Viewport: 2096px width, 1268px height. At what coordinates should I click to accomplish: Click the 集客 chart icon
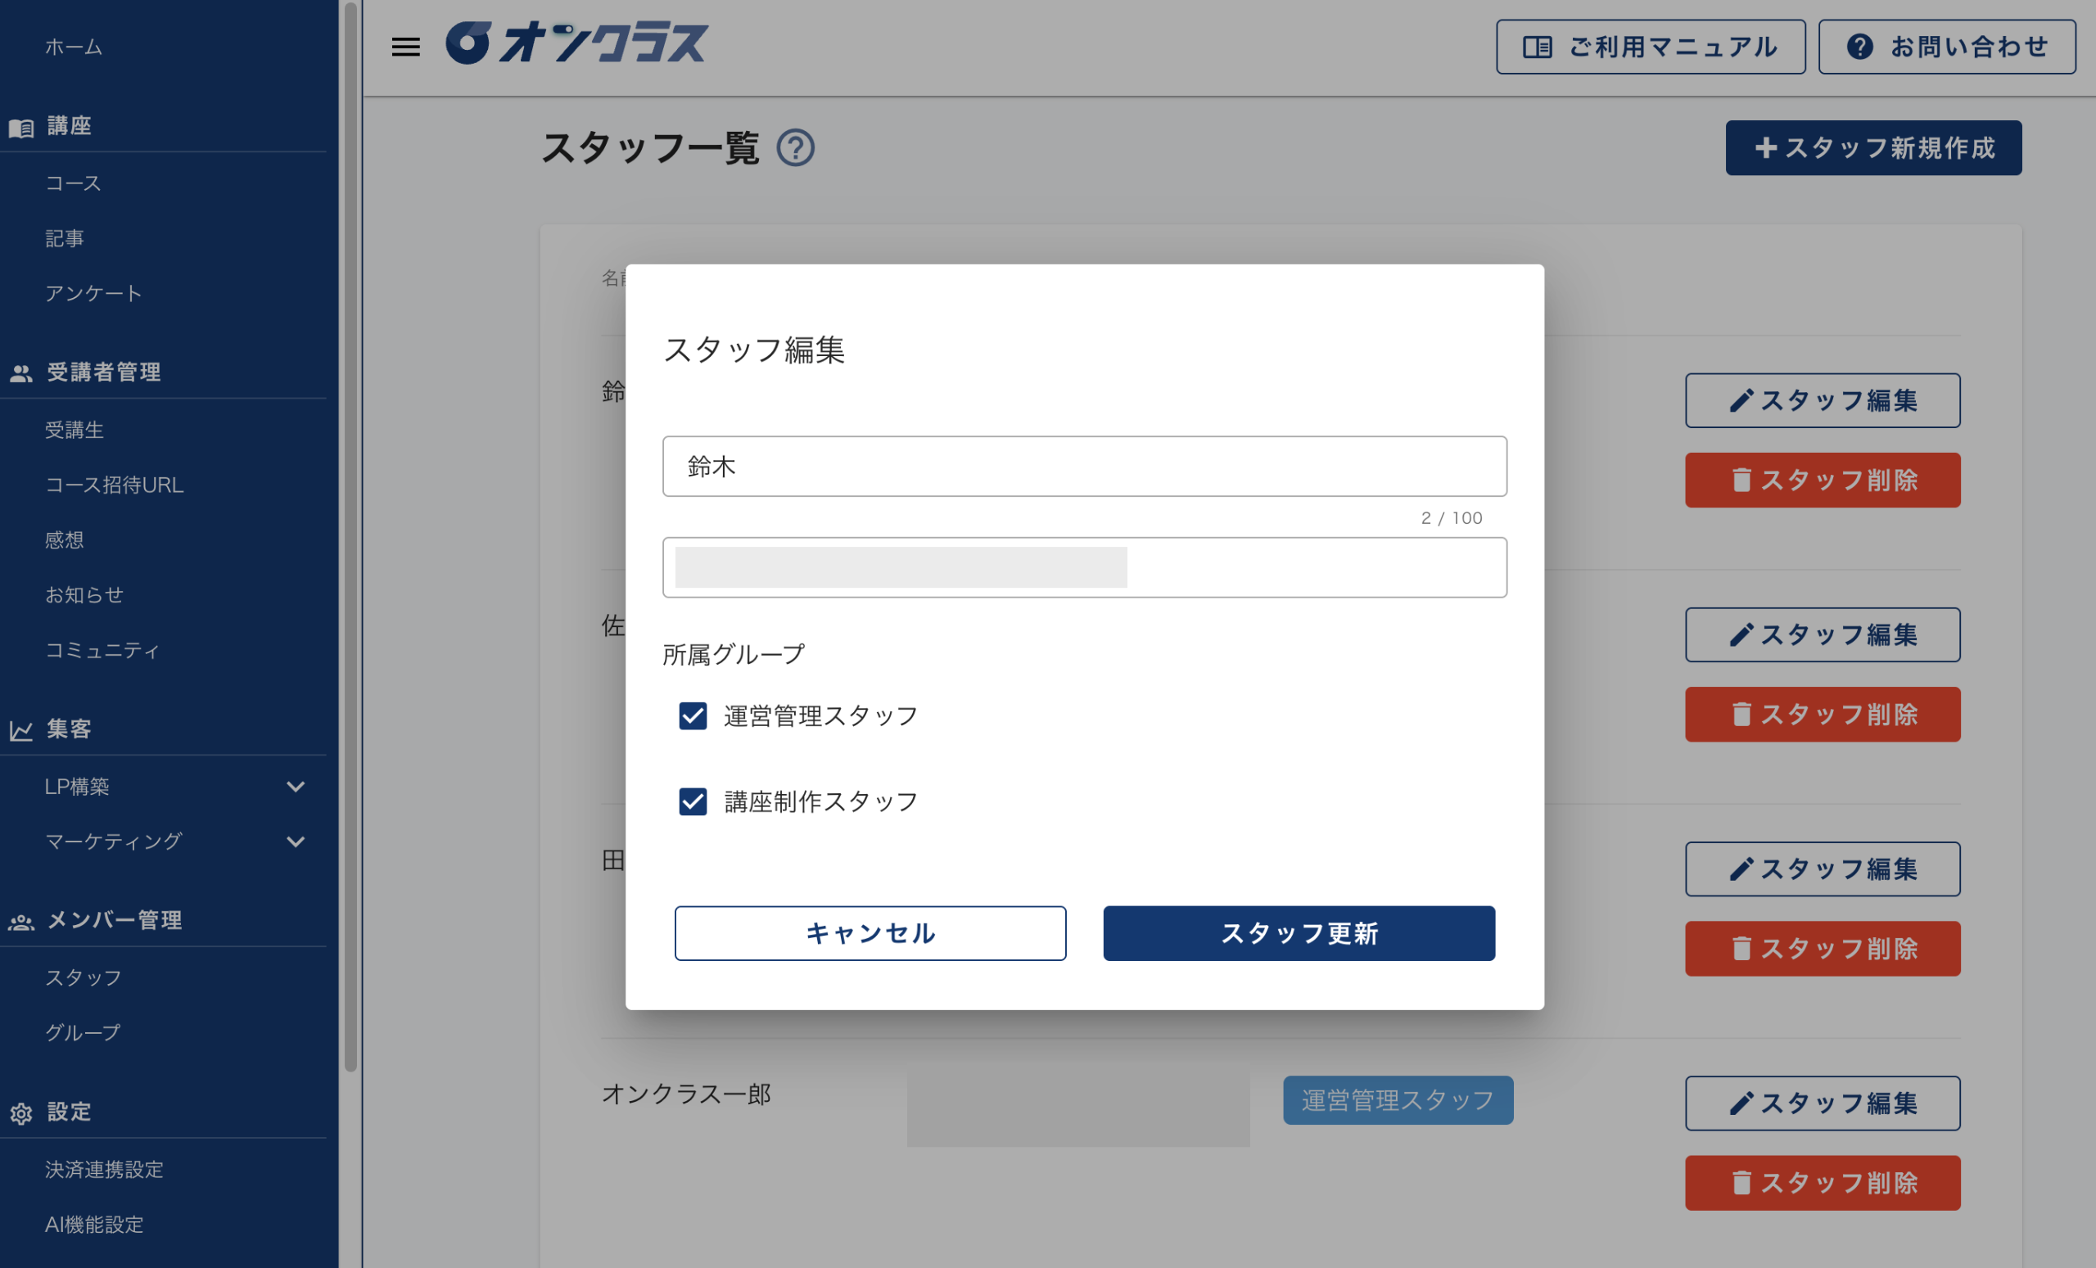21,730
